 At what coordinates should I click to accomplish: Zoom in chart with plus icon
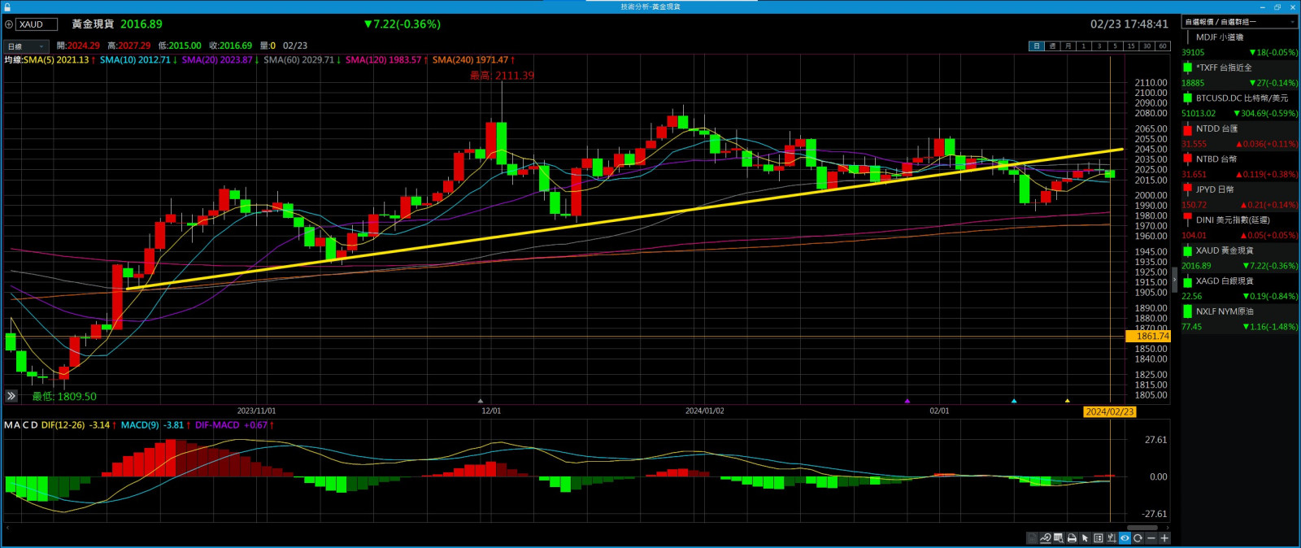(x=1164, y=538)
